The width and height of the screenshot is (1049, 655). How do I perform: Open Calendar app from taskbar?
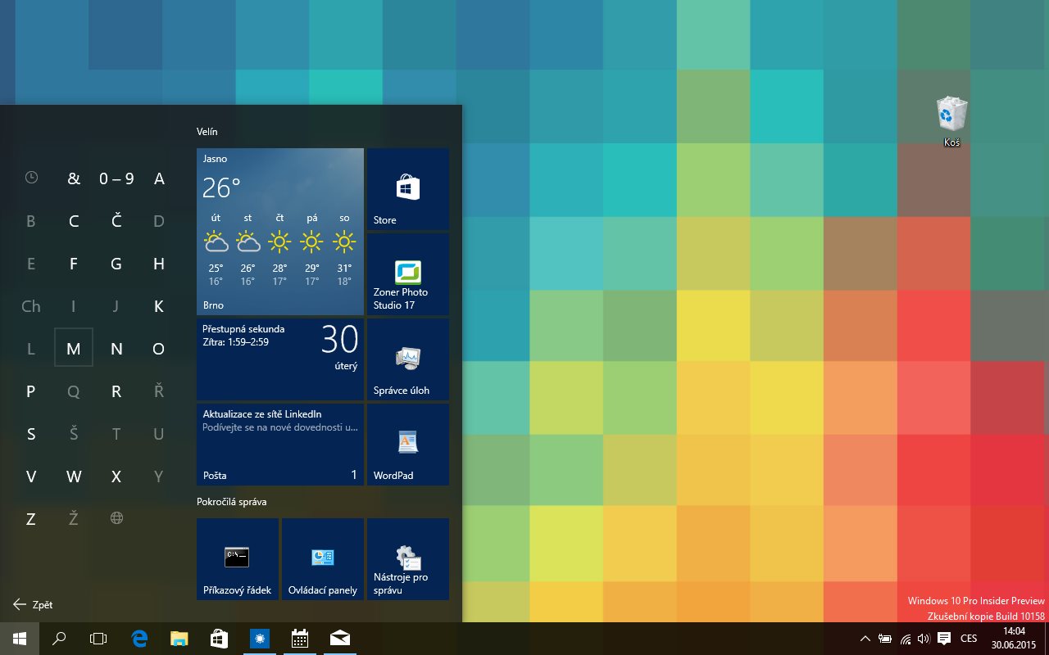click(299, 639)
